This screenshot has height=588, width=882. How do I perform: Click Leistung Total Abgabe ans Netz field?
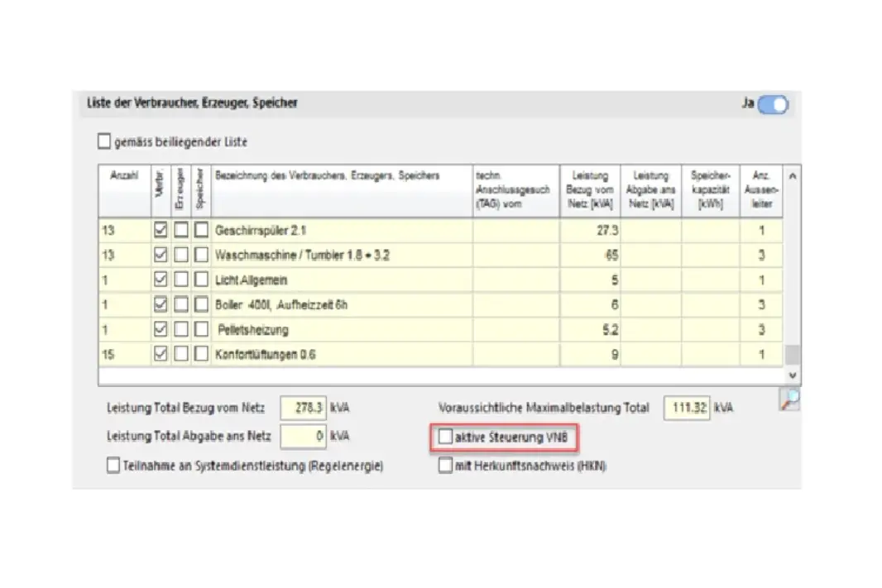304,436
